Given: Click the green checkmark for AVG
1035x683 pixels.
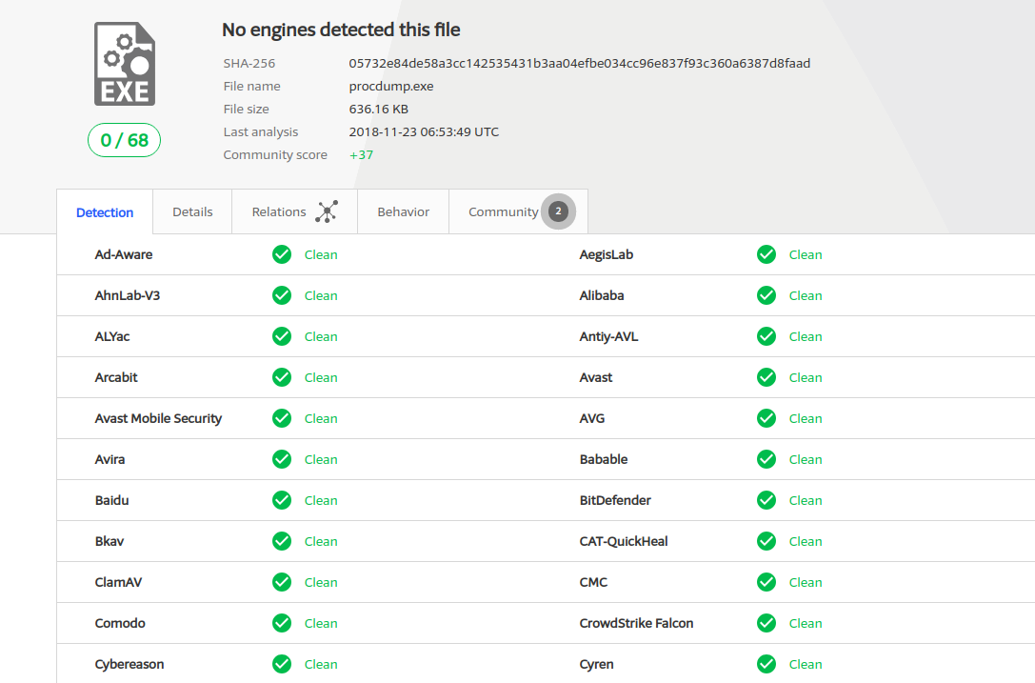Looking at the screenshot, I should [766, 418].
